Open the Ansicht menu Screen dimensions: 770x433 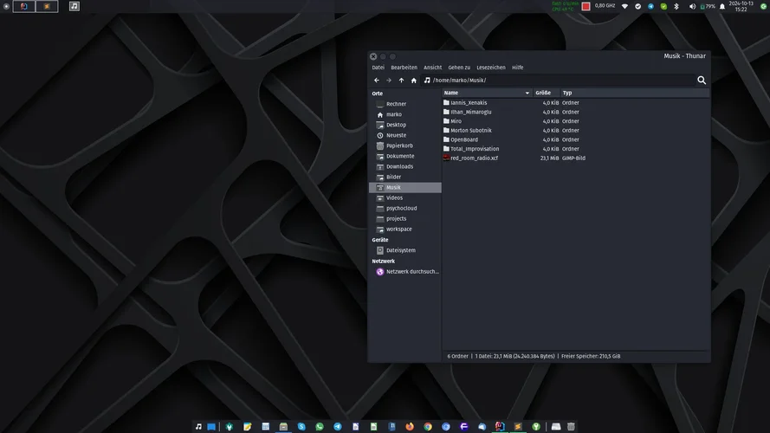(432, 68)
